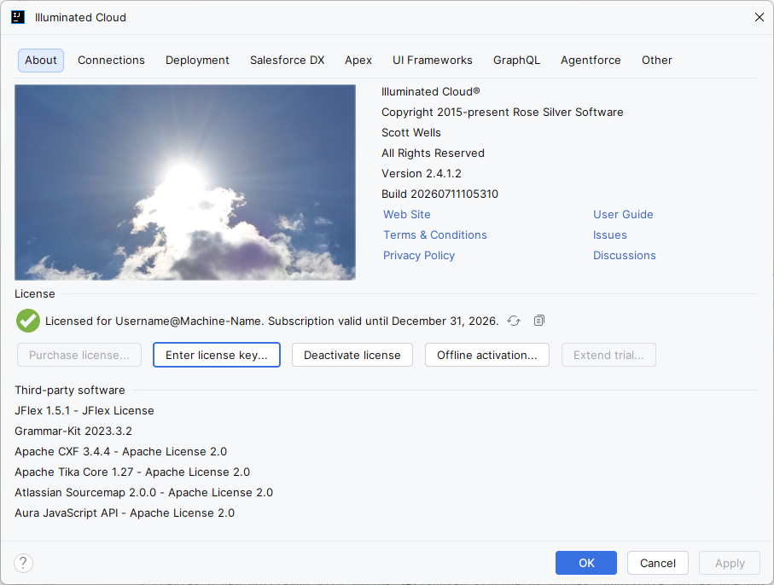Image resolution: width=774 pixels, height=585 pixels.
Task: Switch to the Connections tab
Action: (111, 61)
